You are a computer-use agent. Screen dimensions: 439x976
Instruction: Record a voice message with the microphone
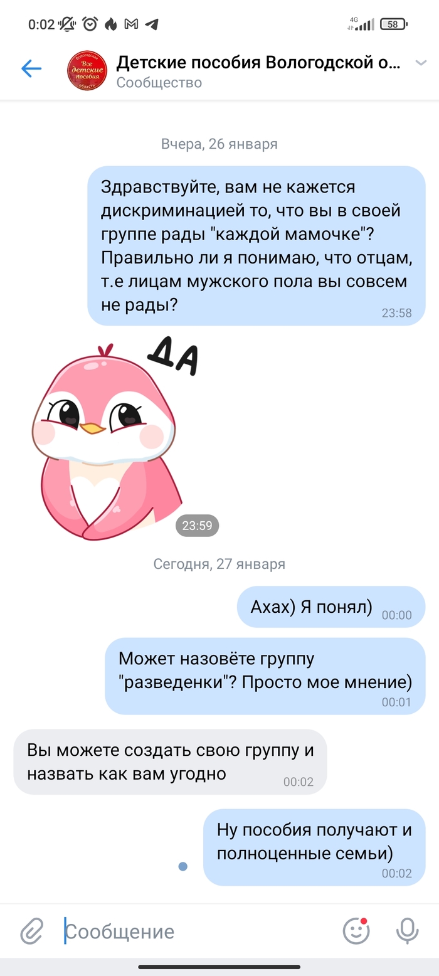407,931
